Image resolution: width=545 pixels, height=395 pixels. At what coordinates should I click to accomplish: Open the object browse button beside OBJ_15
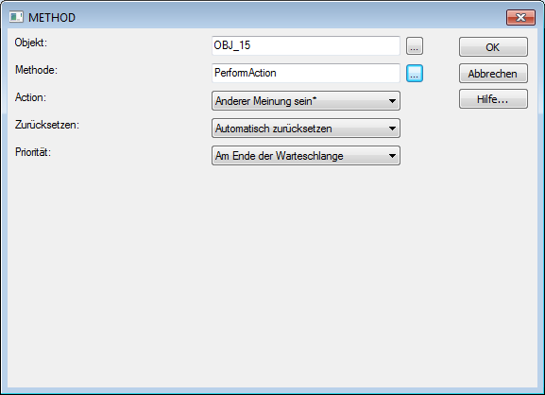click(415, 46)
